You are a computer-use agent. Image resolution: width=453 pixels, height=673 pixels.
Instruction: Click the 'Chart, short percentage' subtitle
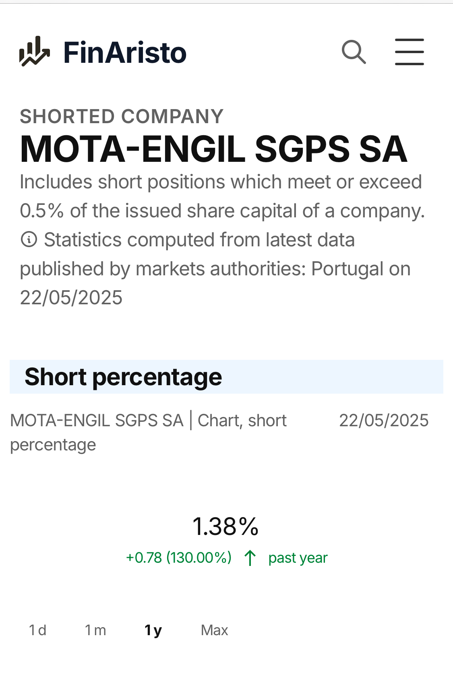tap(242, 421)
